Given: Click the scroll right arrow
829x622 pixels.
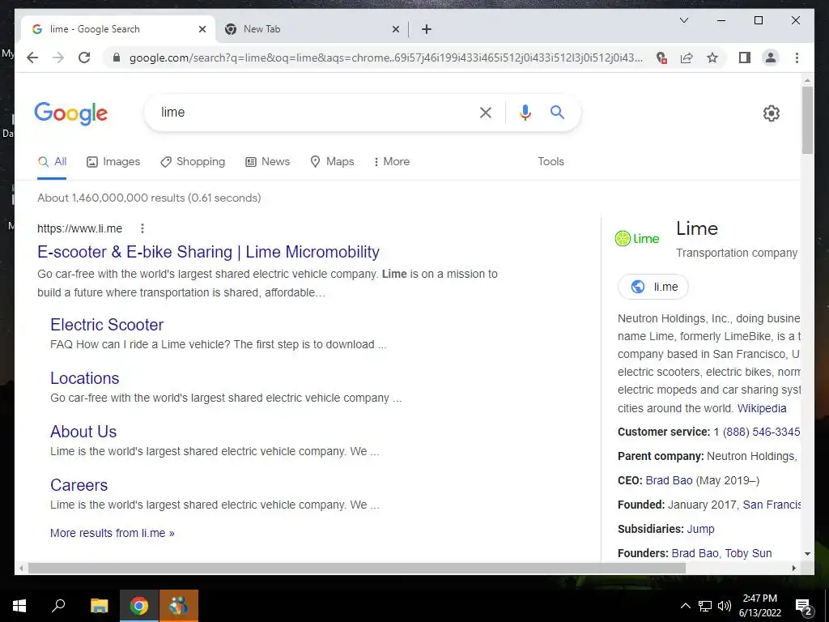Looking at the screenshot, I should pos(793,569).
